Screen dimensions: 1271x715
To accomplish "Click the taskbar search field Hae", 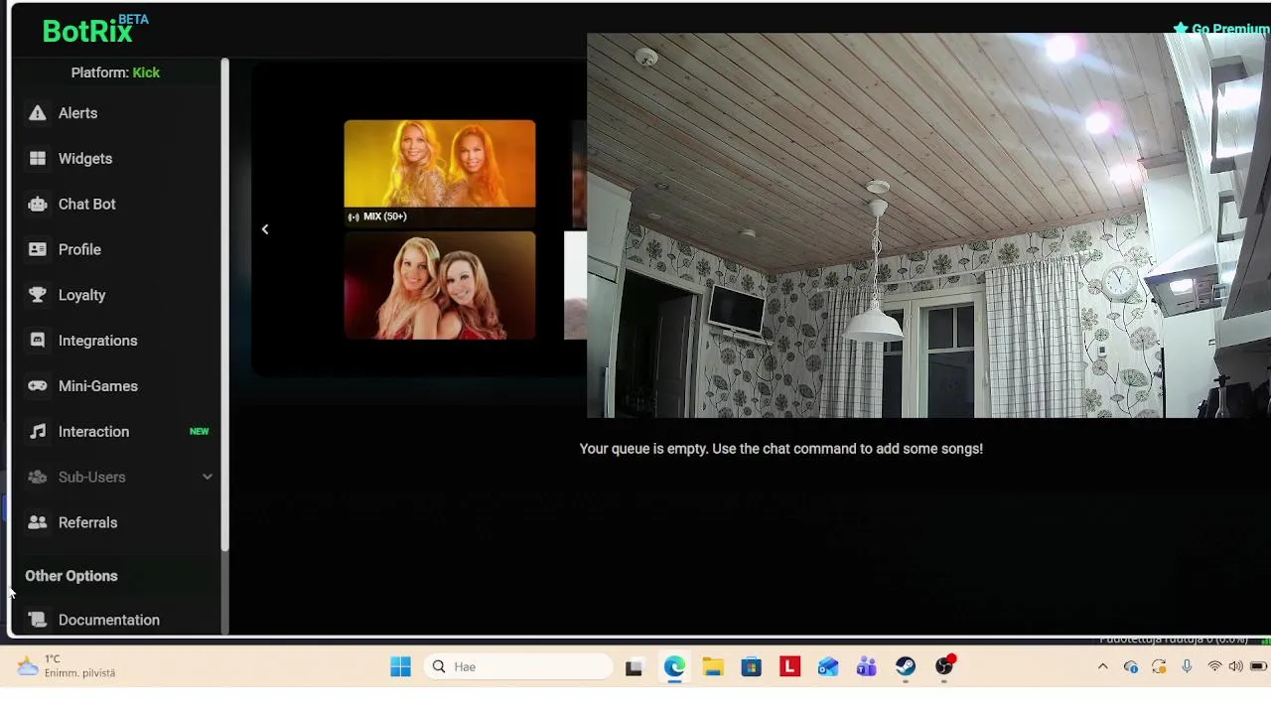I will coord(519,667).
